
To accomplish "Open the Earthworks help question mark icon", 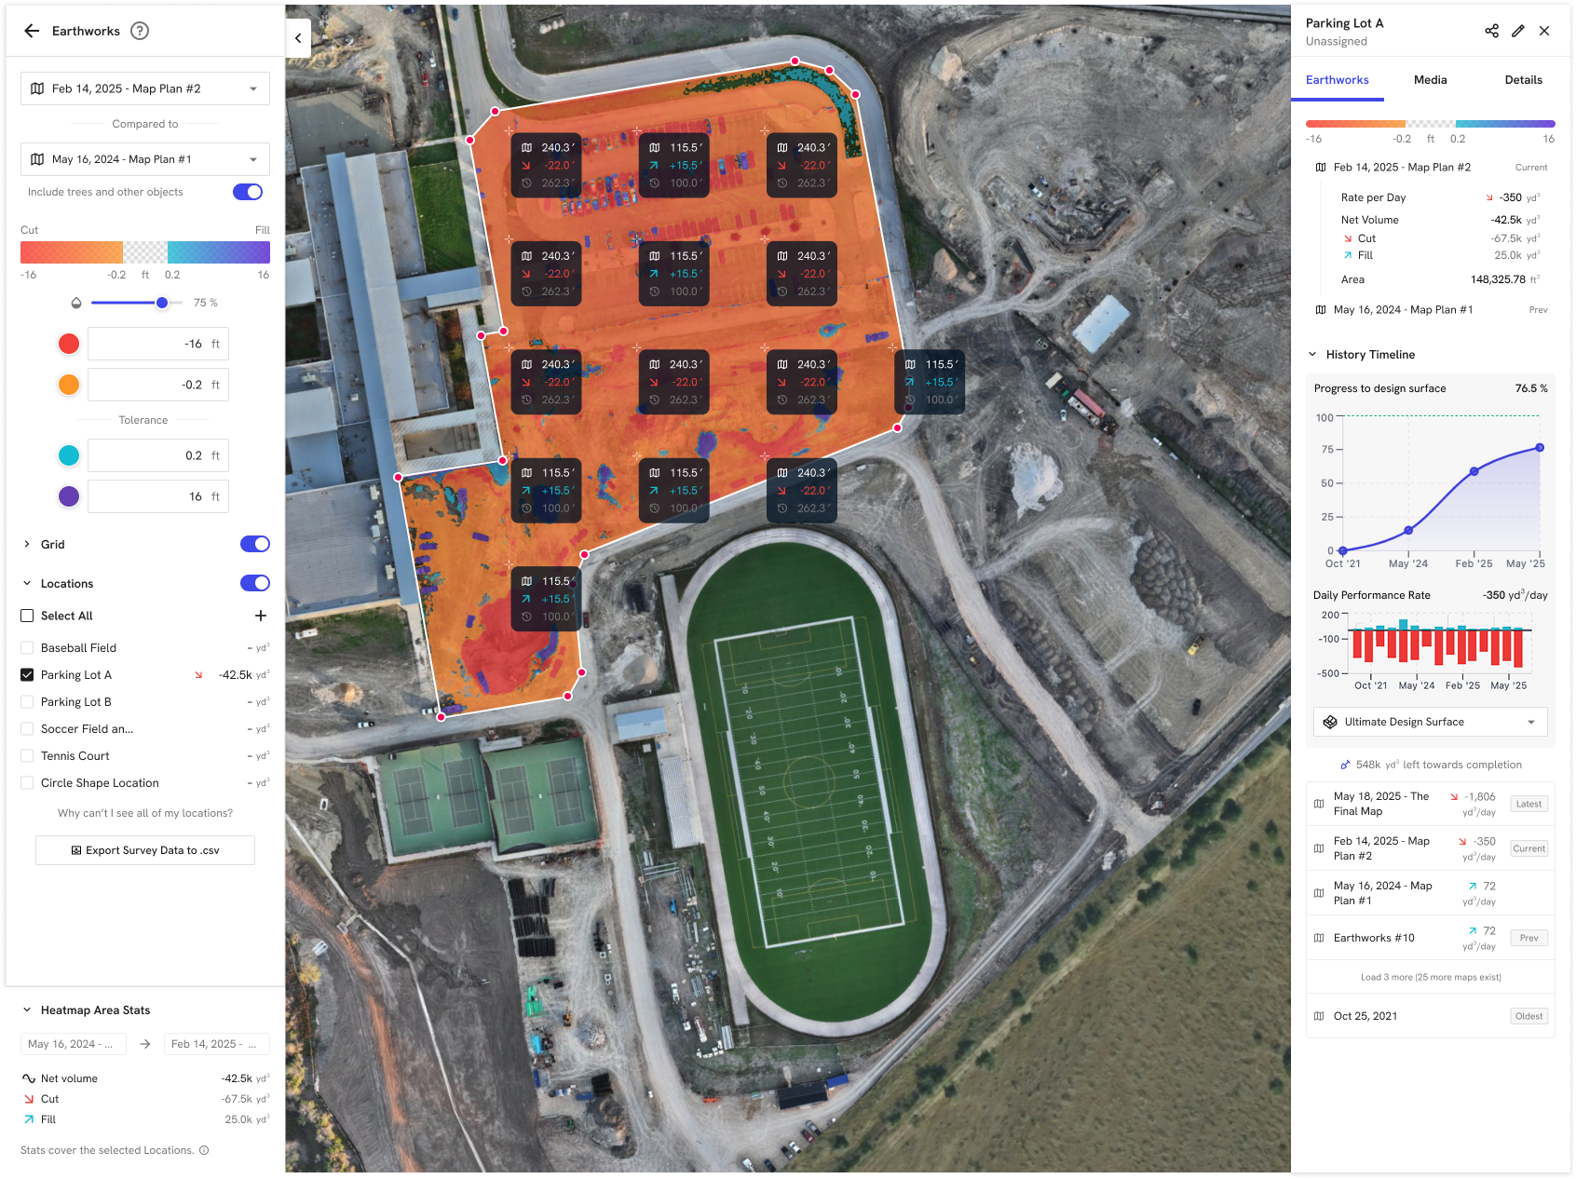I will (x=140, y=31).
